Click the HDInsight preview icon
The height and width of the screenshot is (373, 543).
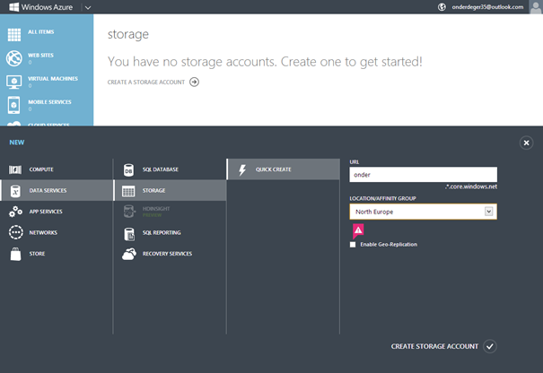129,212
